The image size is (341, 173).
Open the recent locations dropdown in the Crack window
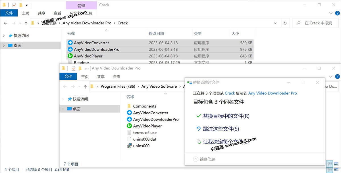20,23
